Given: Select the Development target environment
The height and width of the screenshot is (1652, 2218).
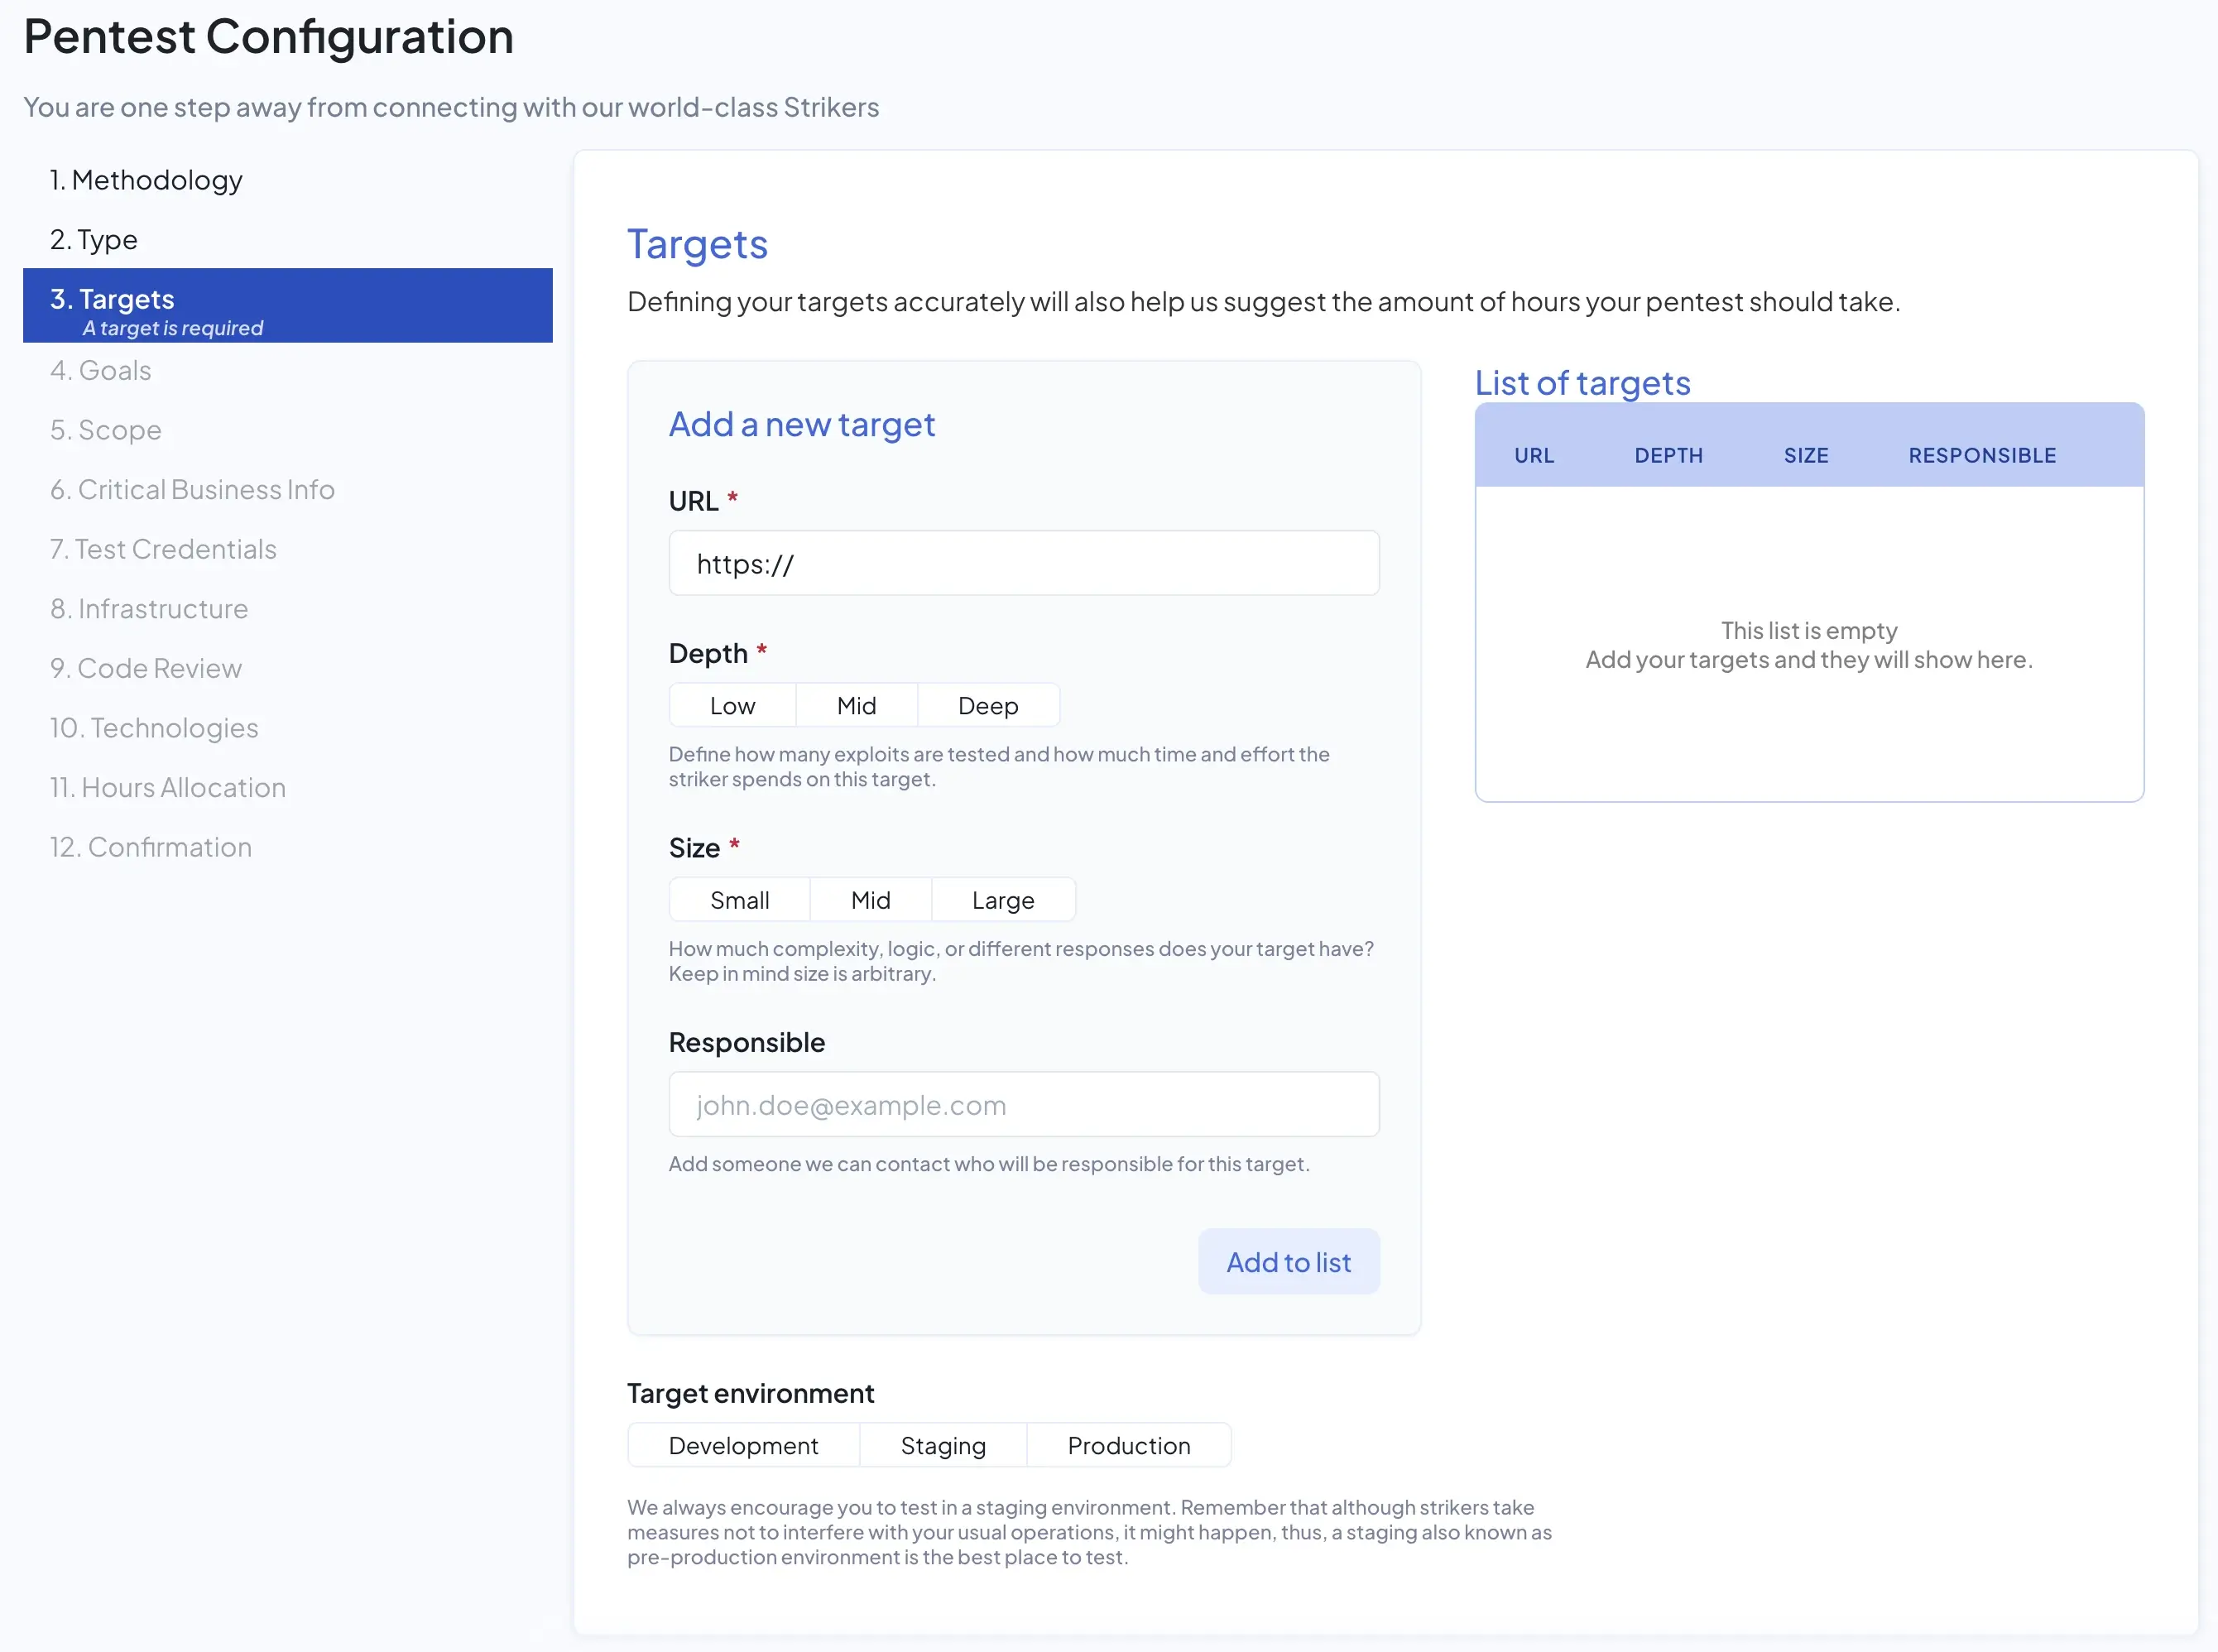Looking at the screenshot, I should click(x=743, y=1445).
